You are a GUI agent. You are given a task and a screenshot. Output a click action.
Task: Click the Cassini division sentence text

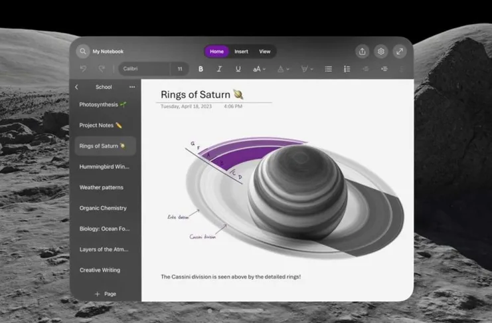230,277
